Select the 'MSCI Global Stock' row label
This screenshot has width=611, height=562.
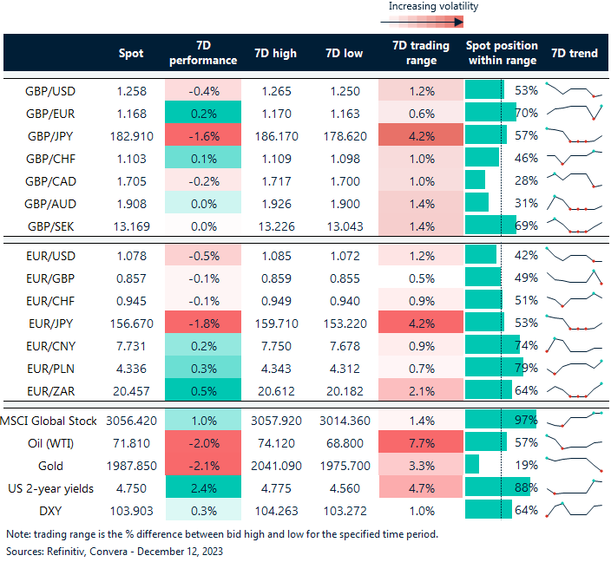point(49,421)
